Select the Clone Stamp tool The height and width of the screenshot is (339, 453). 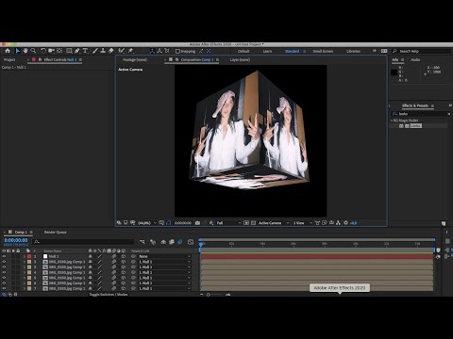tap(103, 51)
